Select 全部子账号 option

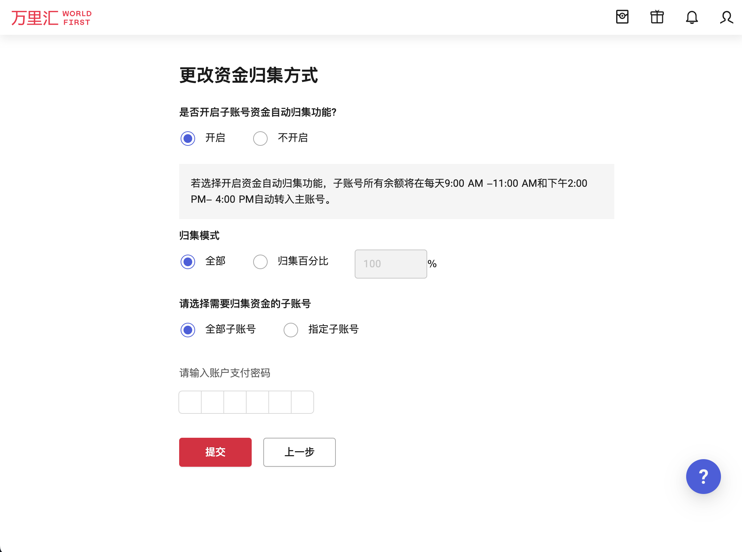[x=188, y=330]
